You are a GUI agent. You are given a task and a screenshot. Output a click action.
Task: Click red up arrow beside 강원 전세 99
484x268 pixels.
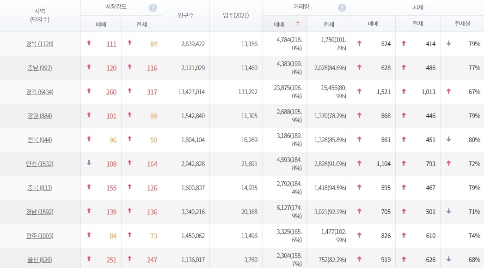click(129, 115)
